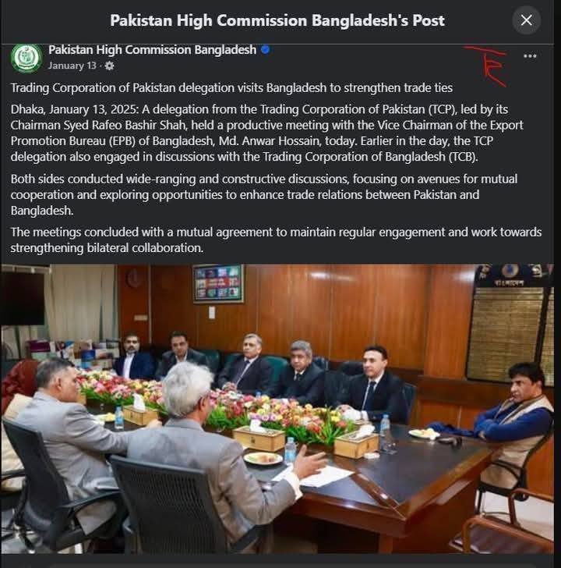
Task: Click the paragraph starting "Both sides conducted"
Action: click(264, 194)
